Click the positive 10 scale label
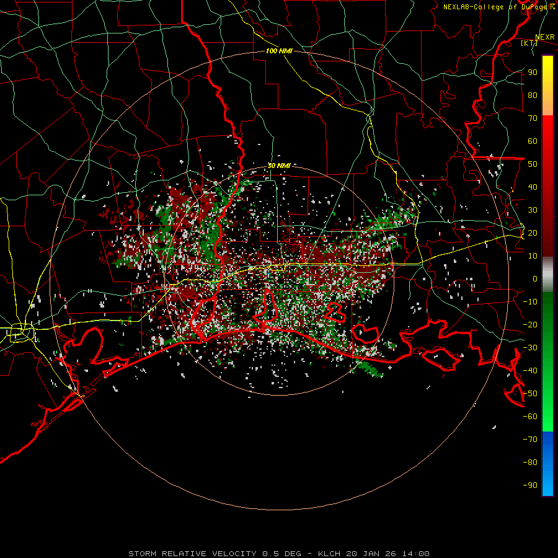 tap(533, 256)
